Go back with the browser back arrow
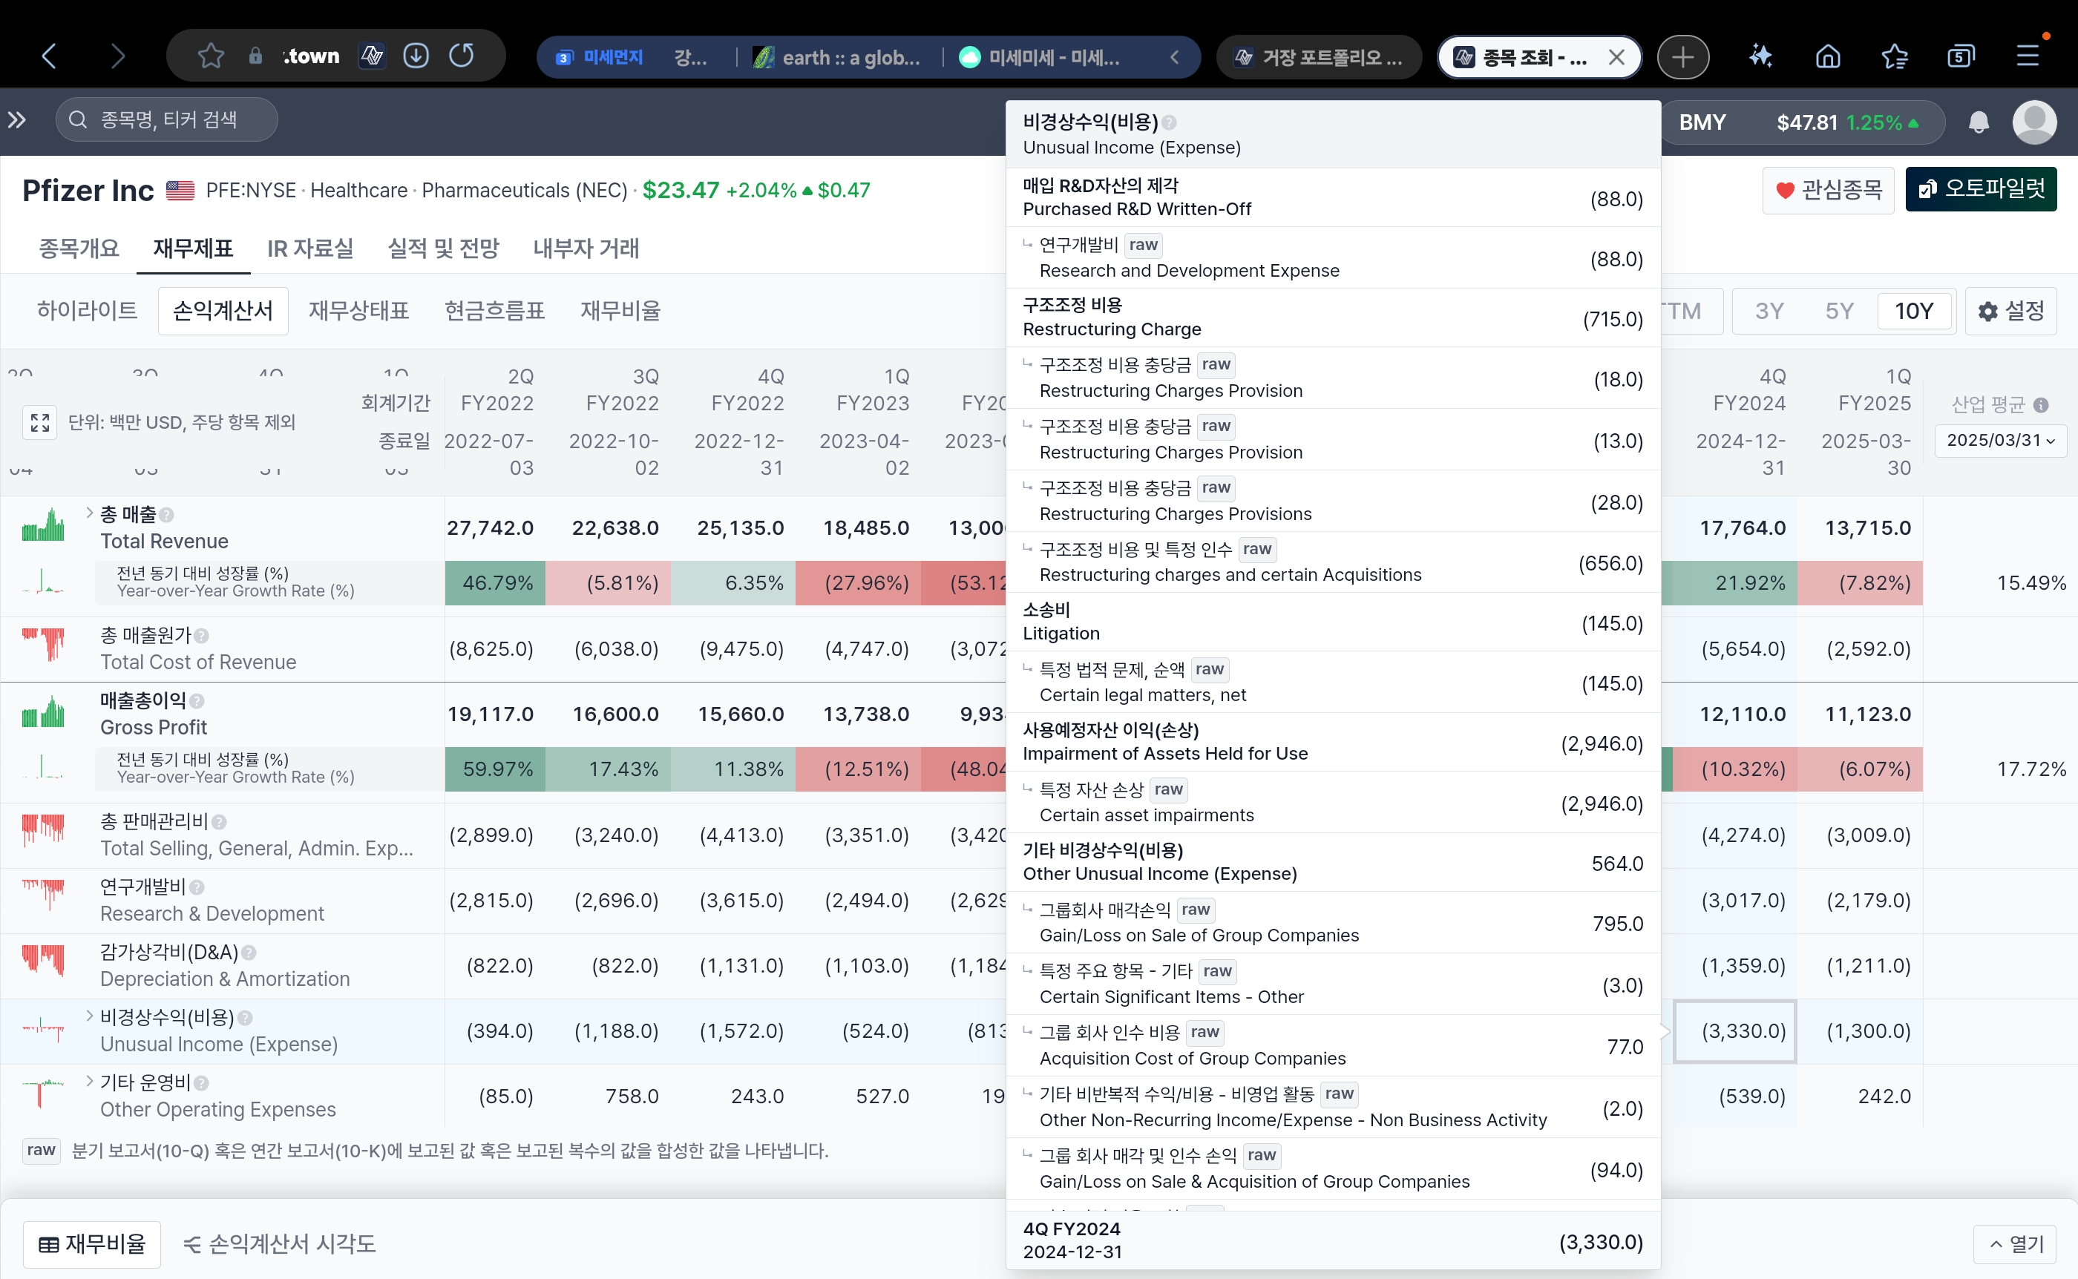This screenshot has height=1279, width=2078. (x=49, y=56)
